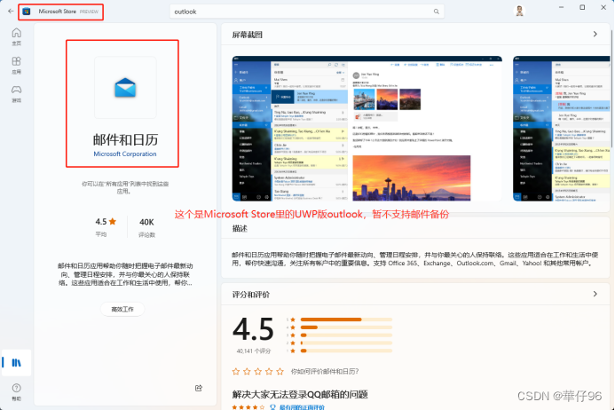This screenshot has width=615, height=410.
Task: Click the 邮件和日历 app title
Action: pos(125,139)
